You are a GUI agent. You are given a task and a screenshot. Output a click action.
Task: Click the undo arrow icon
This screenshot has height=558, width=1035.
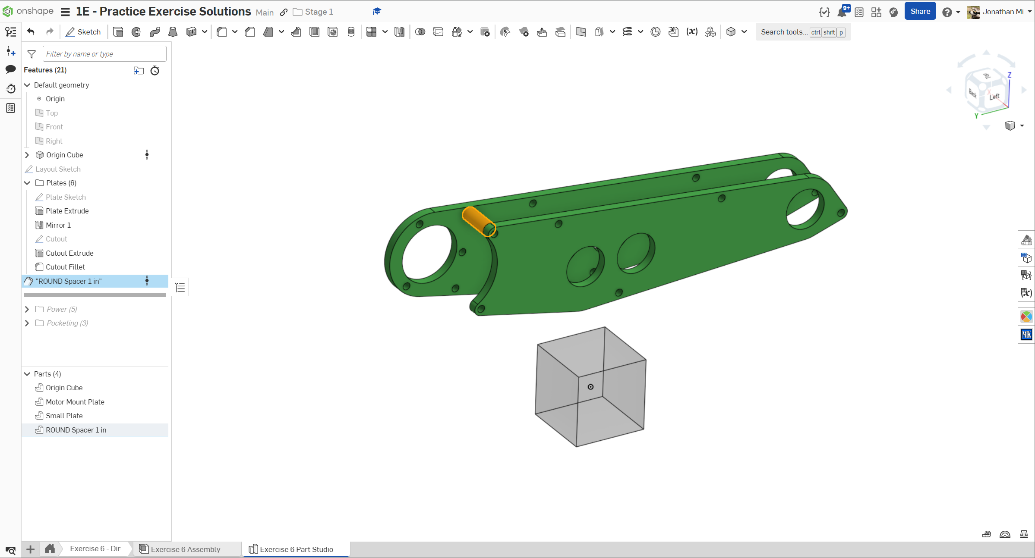point(31,31)
